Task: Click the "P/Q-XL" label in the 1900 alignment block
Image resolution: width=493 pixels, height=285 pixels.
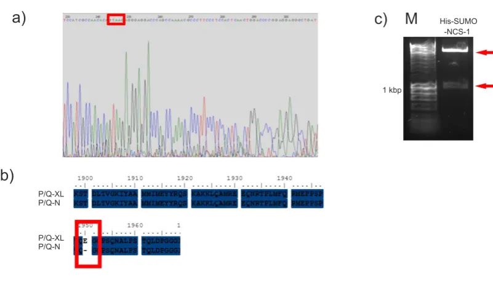Action: 51,194
